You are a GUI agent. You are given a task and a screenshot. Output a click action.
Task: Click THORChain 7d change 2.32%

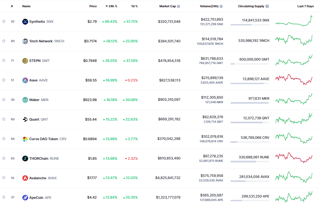click(131, 158)
